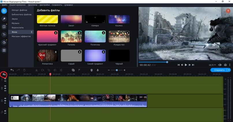Hide the overlay track with eye icon
Screen dimensions: 233x122
[x=5, y=86]
